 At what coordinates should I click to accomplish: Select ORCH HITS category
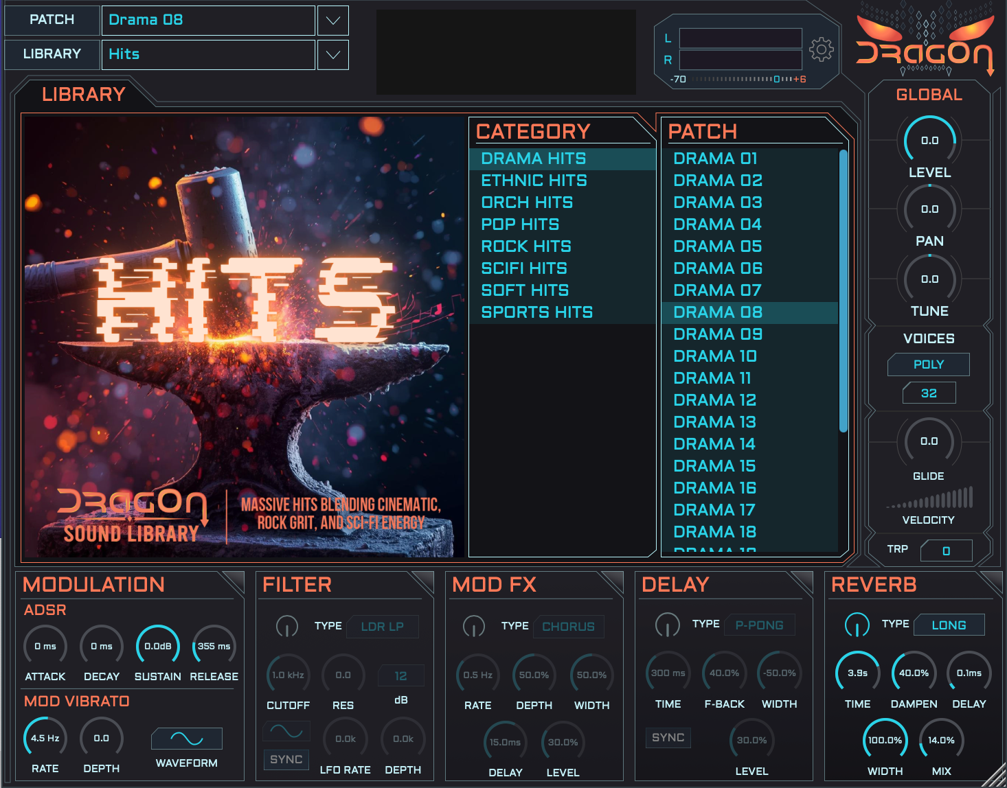point(562,202)
